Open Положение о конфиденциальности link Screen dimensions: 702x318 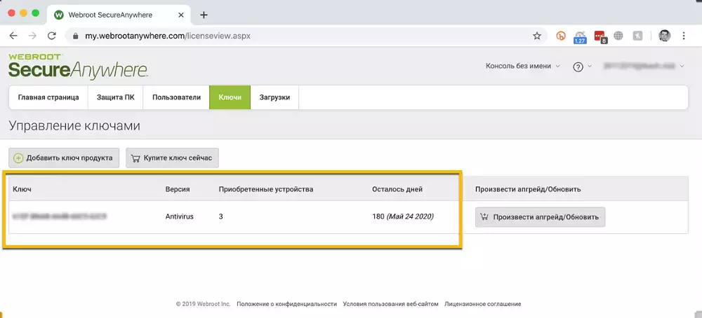286,304
